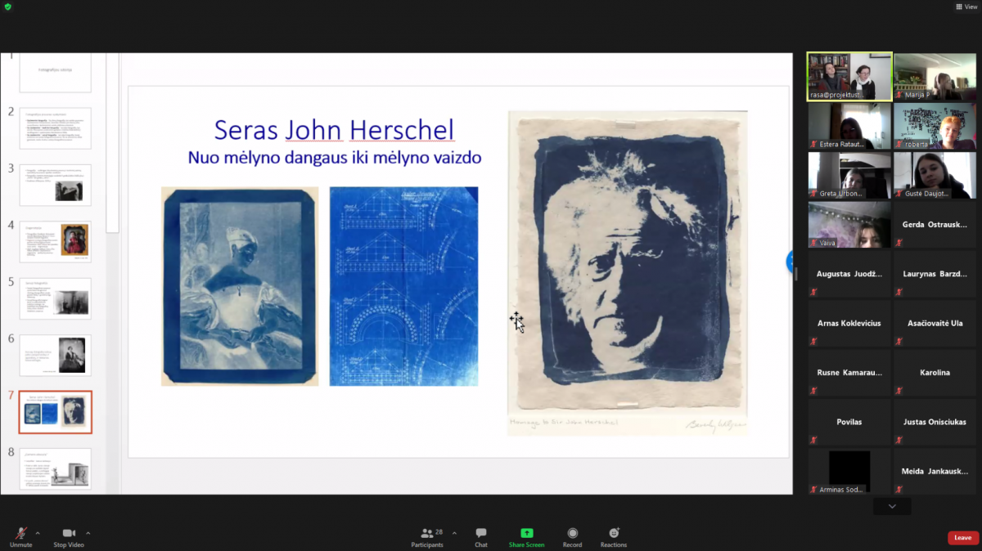The width and height of the screenshot is (982, 551).
Task: Show more participants with the down arrow
Action: tap(892, 507)
